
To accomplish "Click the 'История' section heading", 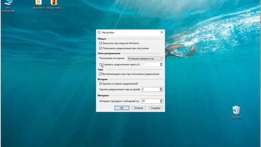I will click(103, 79).
